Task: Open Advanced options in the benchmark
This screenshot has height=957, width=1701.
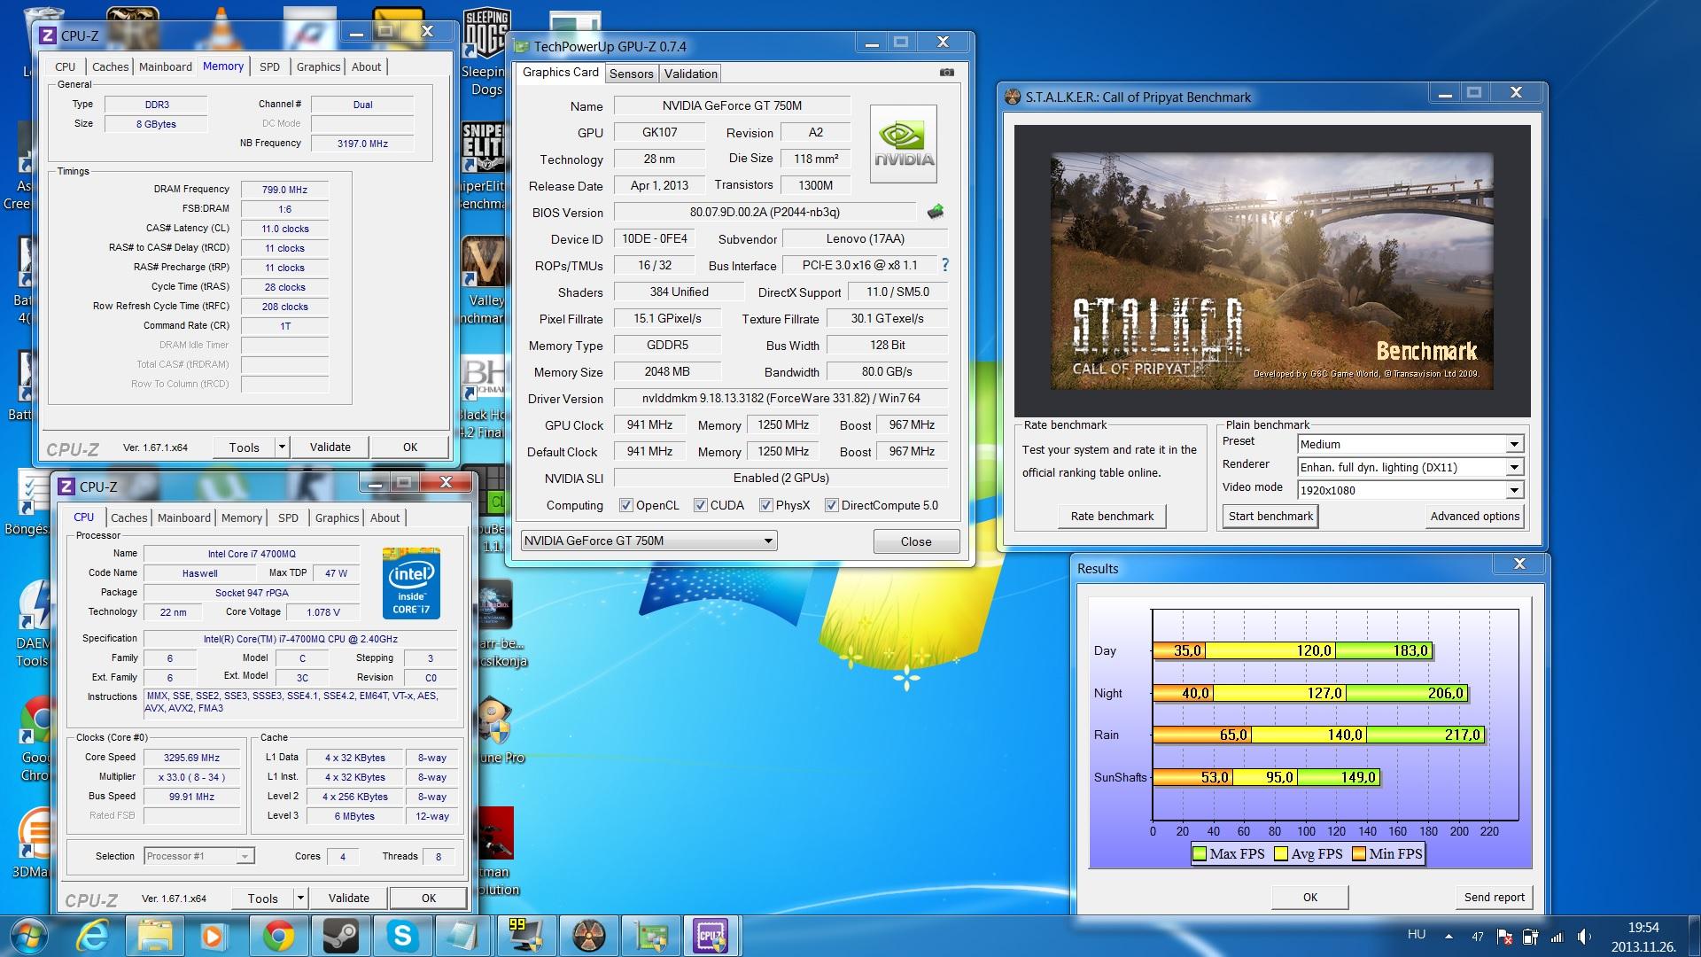Action: (x=1474, y=516)
